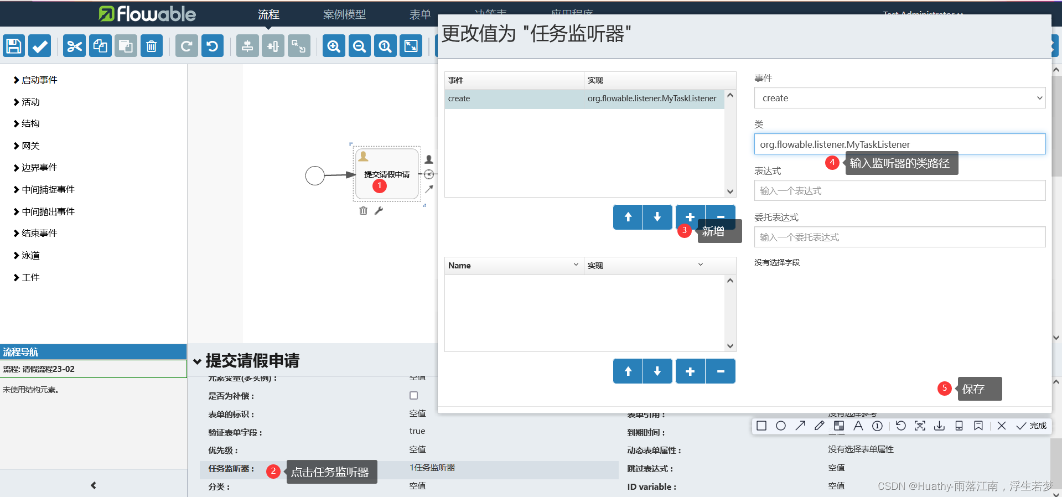Screen dimensions: 1062x497
Task: Apply same size to elements toolbar icon
Action: pyautogui.click(x=299, y=46)
